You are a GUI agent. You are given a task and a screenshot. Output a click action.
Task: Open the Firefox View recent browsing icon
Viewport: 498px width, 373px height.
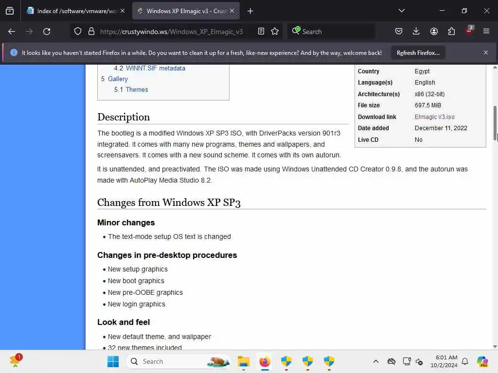pyautogui.click(x=10, y=11)
